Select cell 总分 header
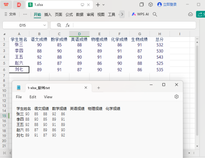Image resolution: width=205 pixels, height=158 pixels. coord(160,39)
